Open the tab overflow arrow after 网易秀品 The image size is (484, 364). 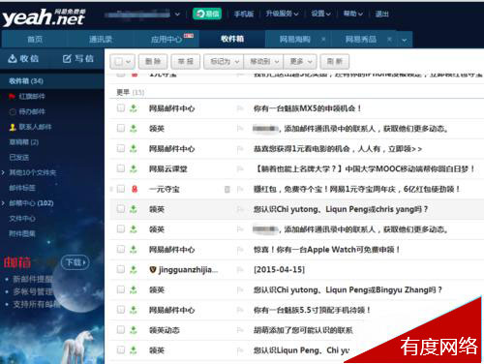(405, 40)
